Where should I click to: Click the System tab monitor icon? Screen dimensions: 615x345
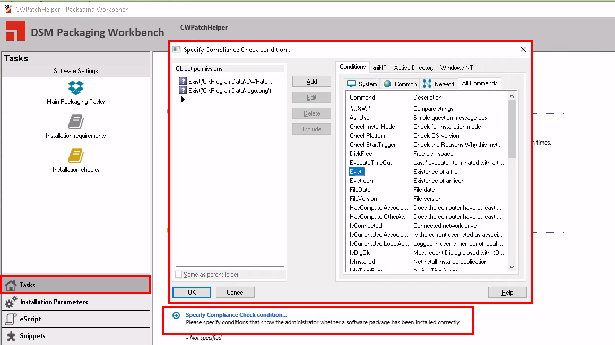351,84
